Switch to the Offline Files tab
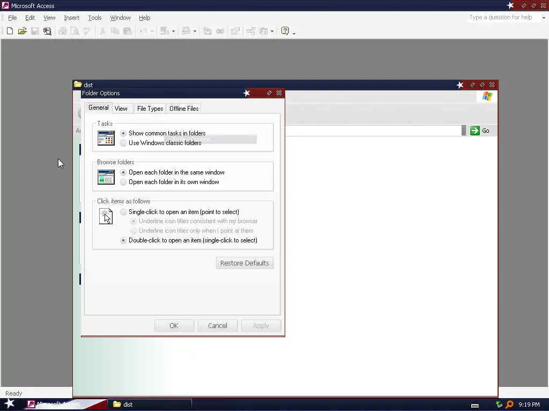 pyautogui.click(x=184, y=109)
